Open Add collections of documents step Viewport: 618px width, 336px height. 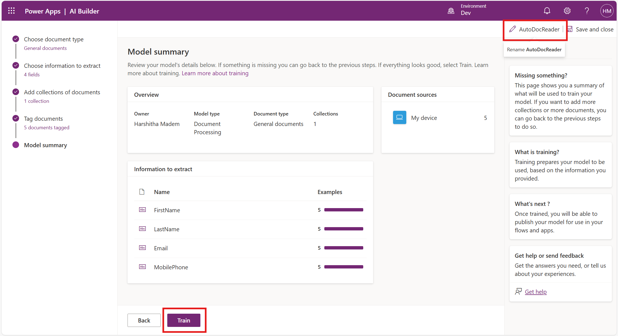(x=62, y=92)
